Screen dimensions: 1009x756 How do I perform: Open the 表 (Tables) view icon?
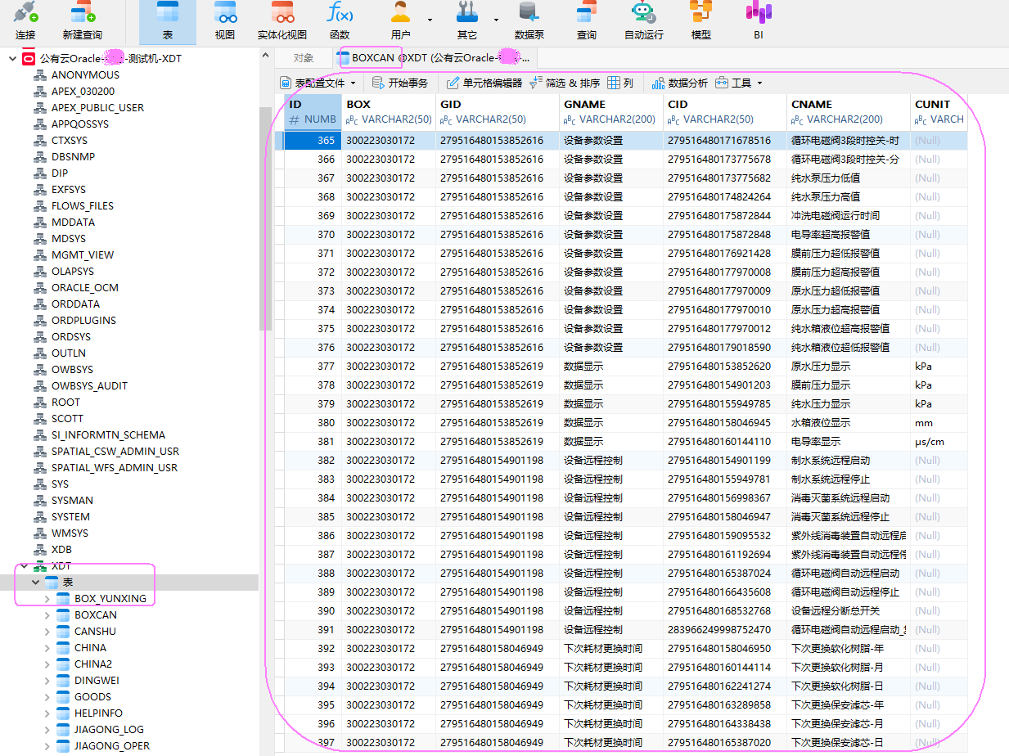point(167,20)
